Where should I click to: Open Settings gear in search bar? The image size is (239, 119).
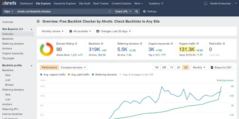click(144, 12)
